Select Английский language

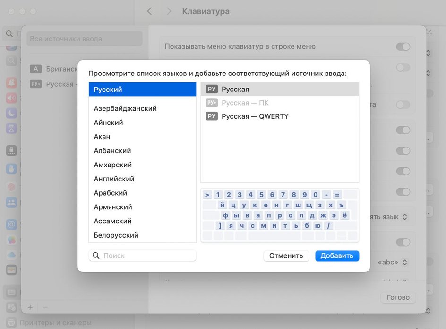pos(142,179)
